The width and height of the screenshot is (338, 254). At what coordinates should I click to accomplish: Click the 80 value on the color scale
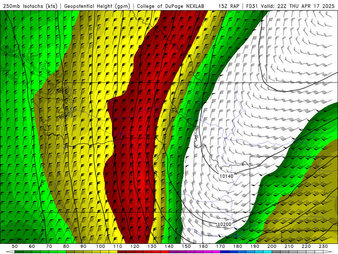(66, 246)
